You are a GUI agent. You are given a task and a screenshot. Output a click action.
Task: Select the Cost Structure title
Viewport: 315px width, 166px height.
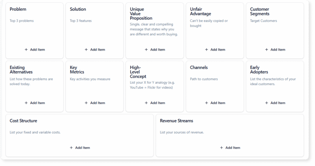point(23,121)
